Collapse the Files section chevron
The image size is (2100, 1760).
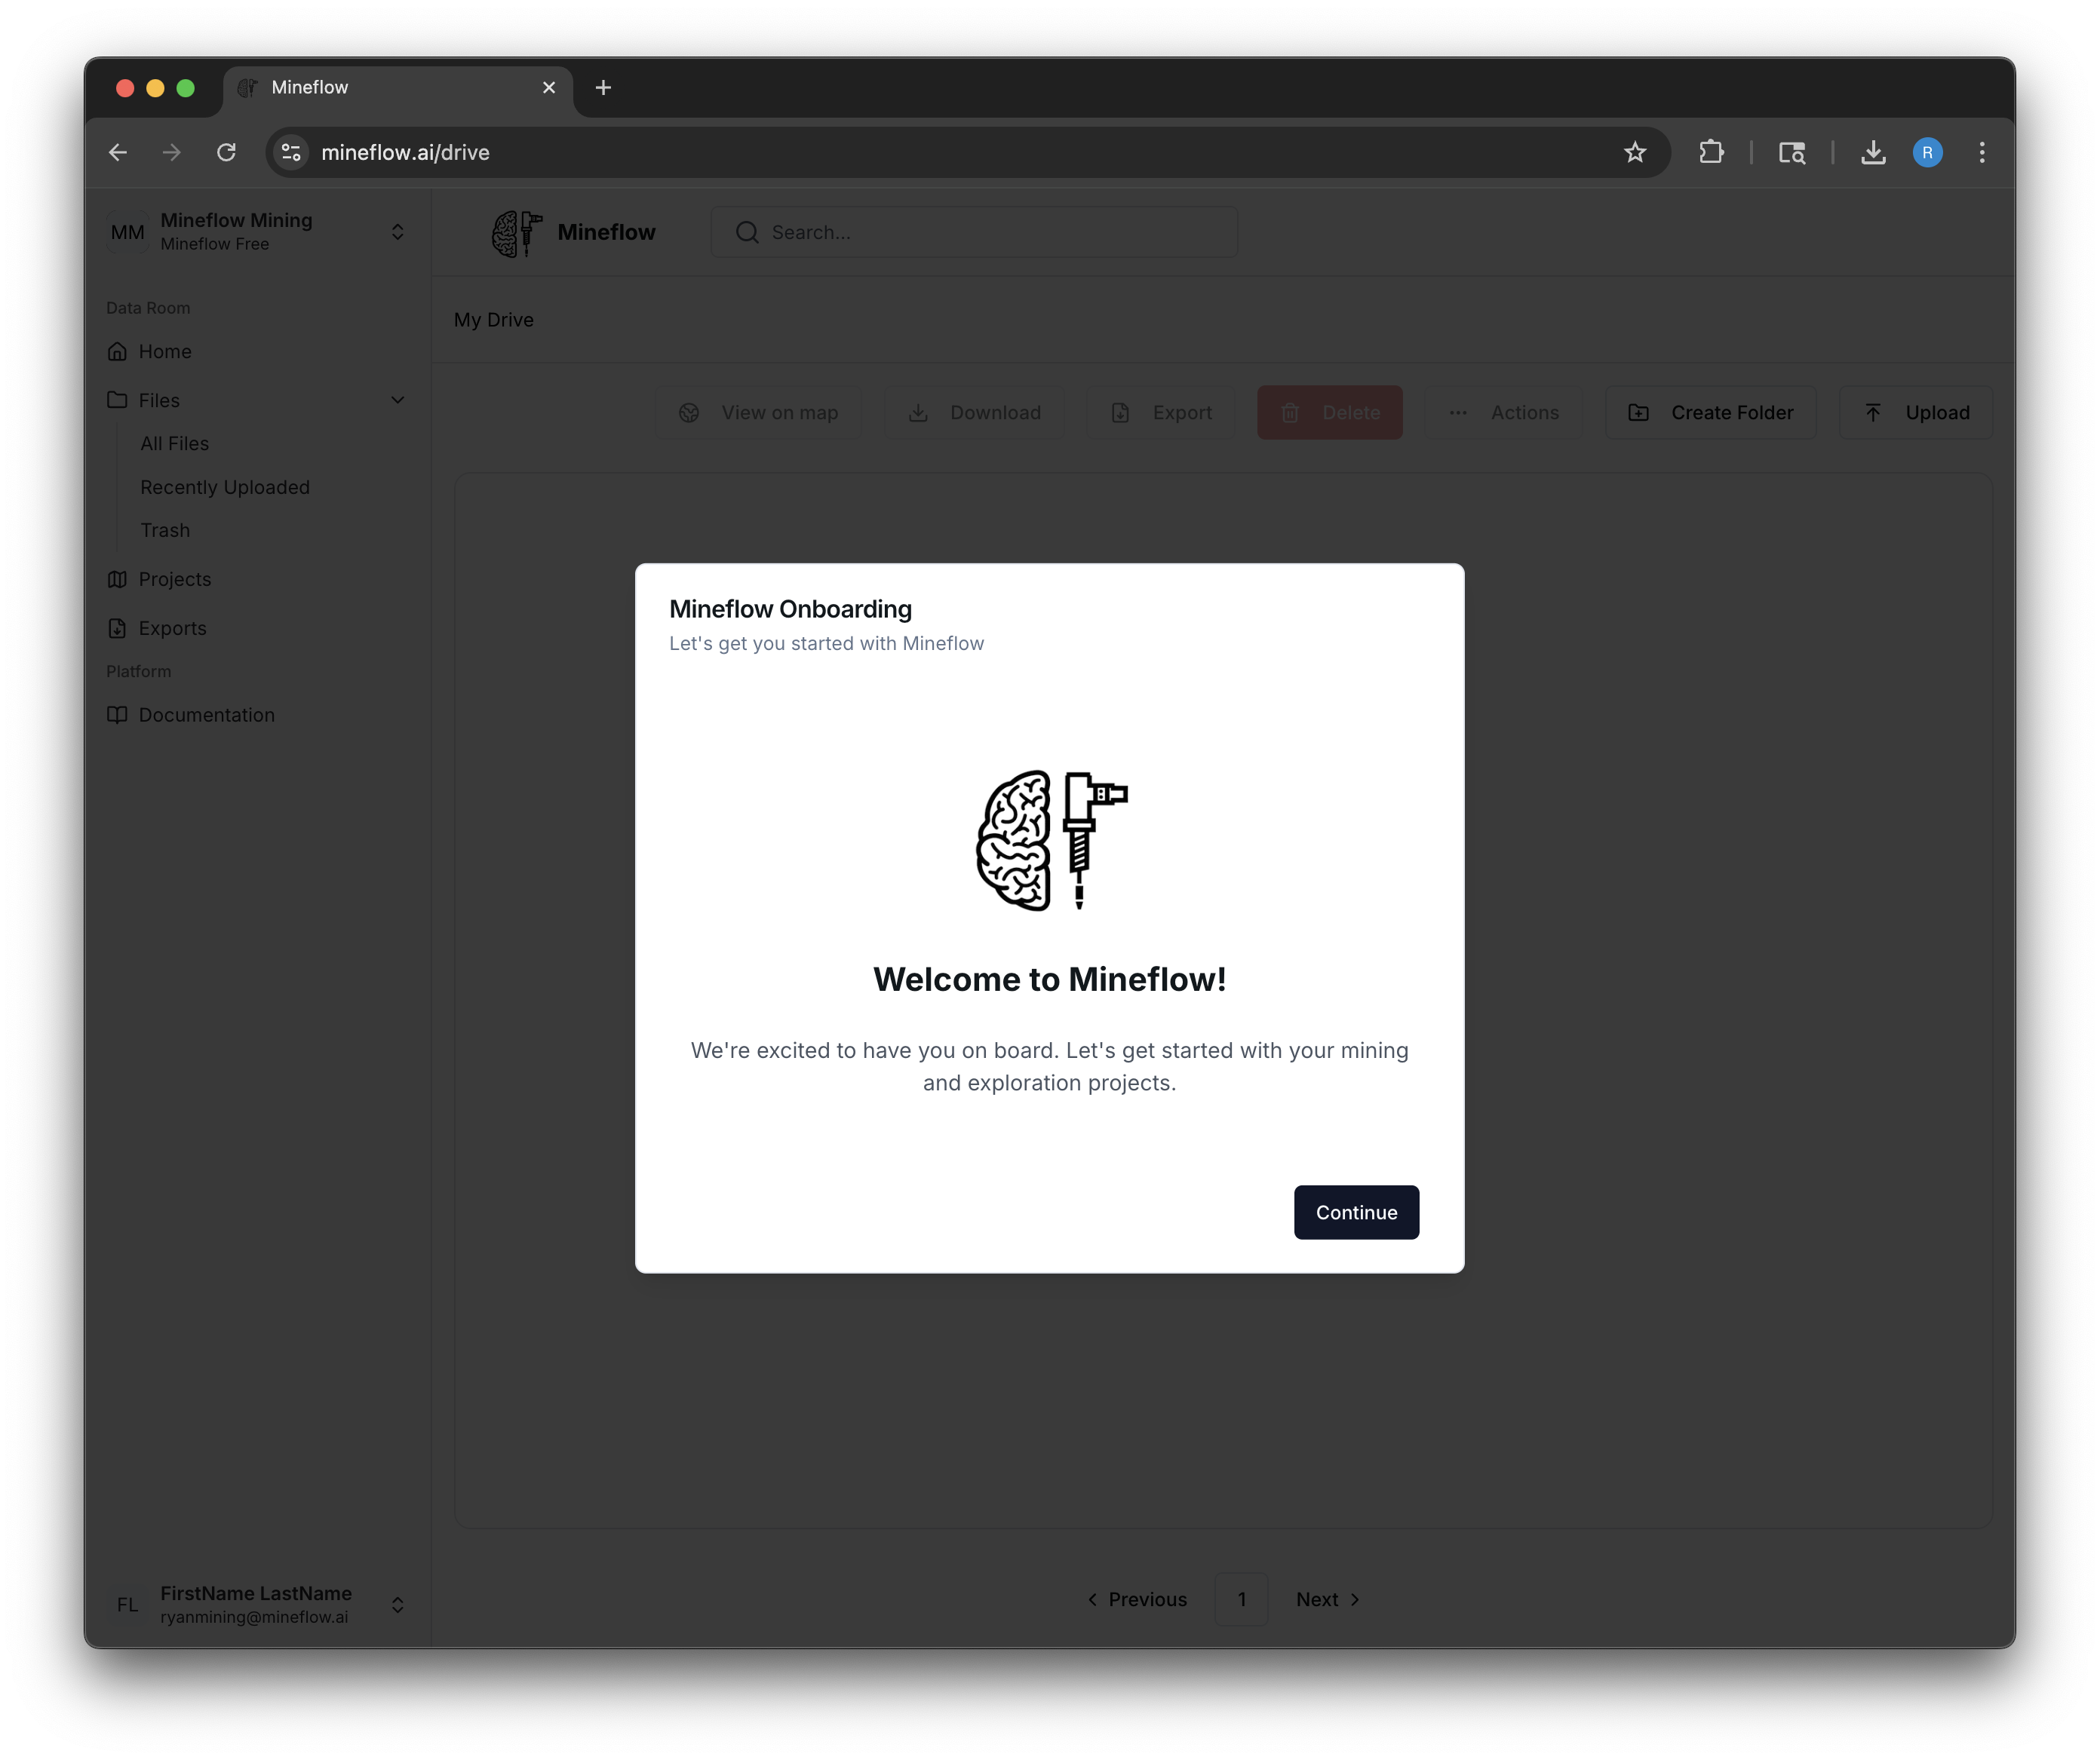click(398, 400)
